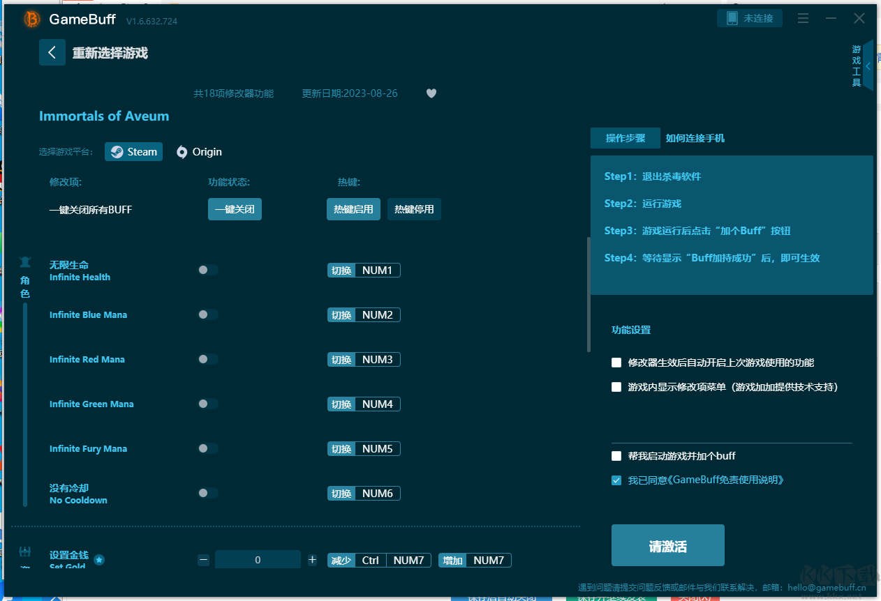Screen dimensions: 881x601
Task: Click the 增加 NUM7 gold hotkey
Action: [475, 561]
